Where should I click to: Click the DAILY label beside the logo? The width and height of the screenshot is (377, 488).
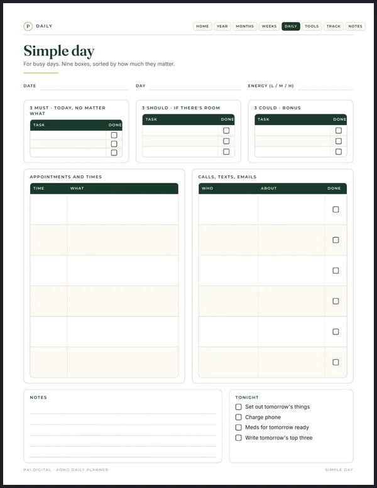(44, 26)
